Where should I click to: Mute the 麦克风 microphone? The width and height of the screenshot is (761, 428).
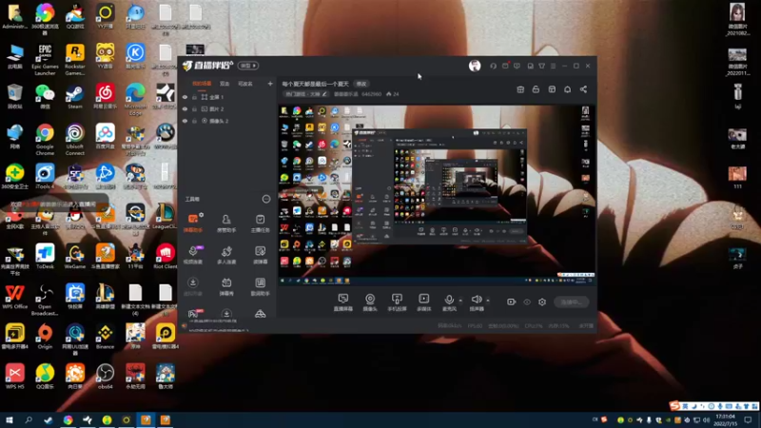[449, 302]
